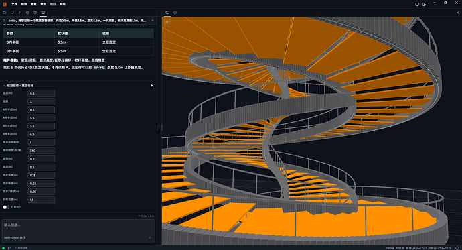The image size is (462, 250).
Task: Click the 参数 table header cell
Action: point(29,34)
